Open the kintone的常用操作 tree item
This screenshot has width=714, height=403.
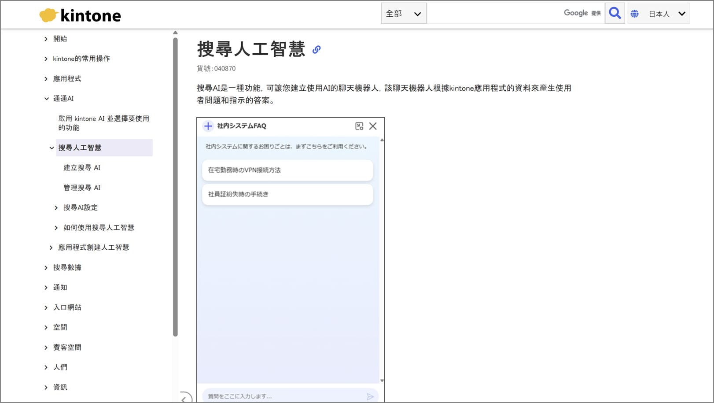81,59
